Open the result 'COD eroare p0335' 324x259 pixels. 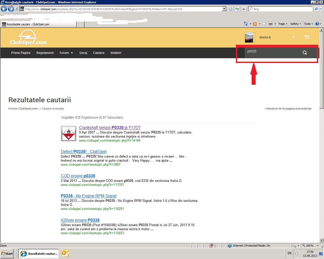coord(78,176)
